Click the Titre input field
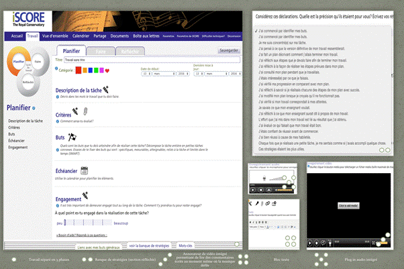Viewport: 404px width, 269px height. pos(152,60)
